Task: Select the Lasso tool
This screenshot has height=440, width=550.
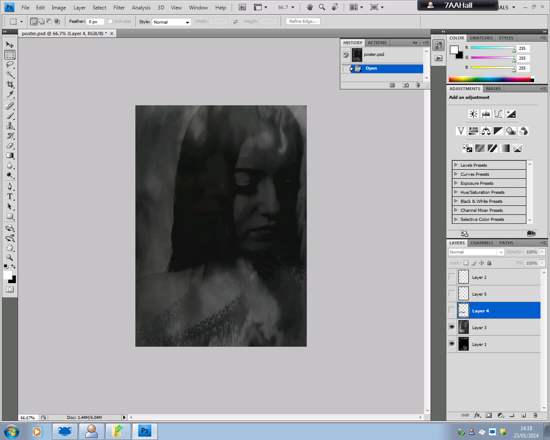Action: click(x=10, y=64)
